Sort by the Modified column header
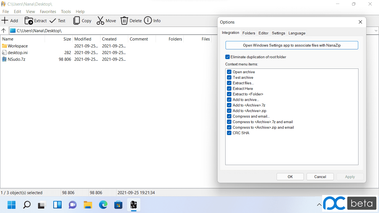Screen dimensions: 379x213 (86, 39)
